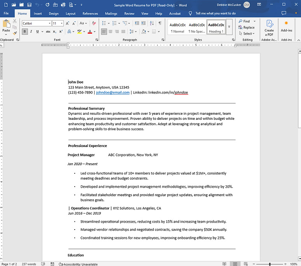Open the File tab

(6, 14)
